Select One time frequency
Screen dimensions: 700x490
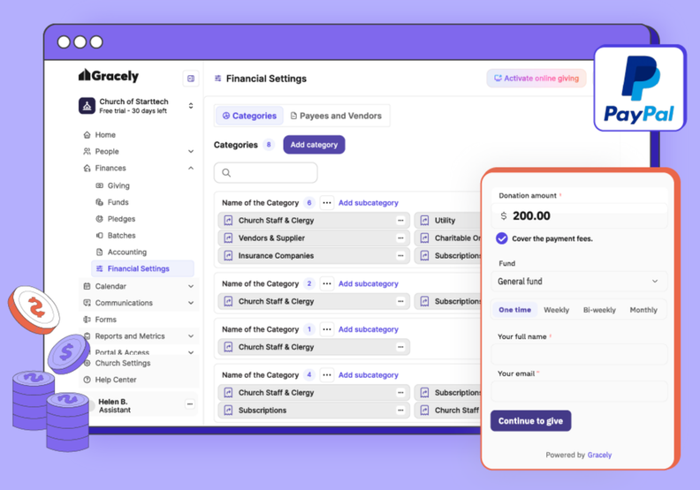[514, 310]
